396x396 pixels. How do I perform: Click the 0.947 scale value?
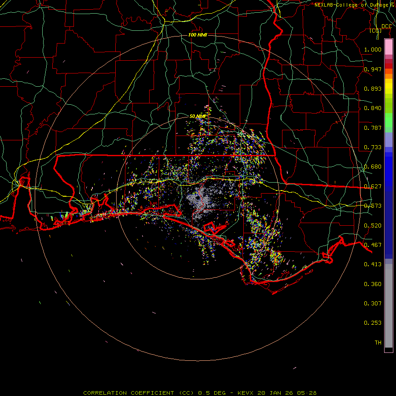coord(373,70)
